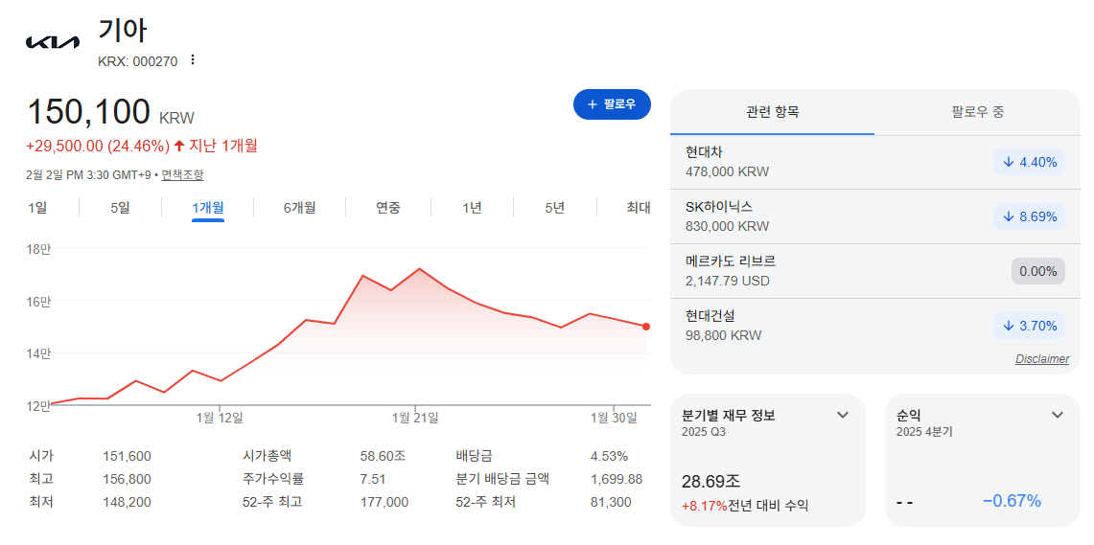This screenshot has width=1094, height=545.
Task: Select the 1개월 chart range tab
Action: point(208,208)
